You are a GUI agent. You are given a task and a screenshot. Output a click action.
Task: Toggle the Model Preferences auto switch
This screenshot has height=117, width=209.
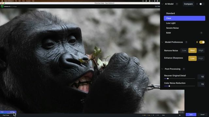(202, 42)
